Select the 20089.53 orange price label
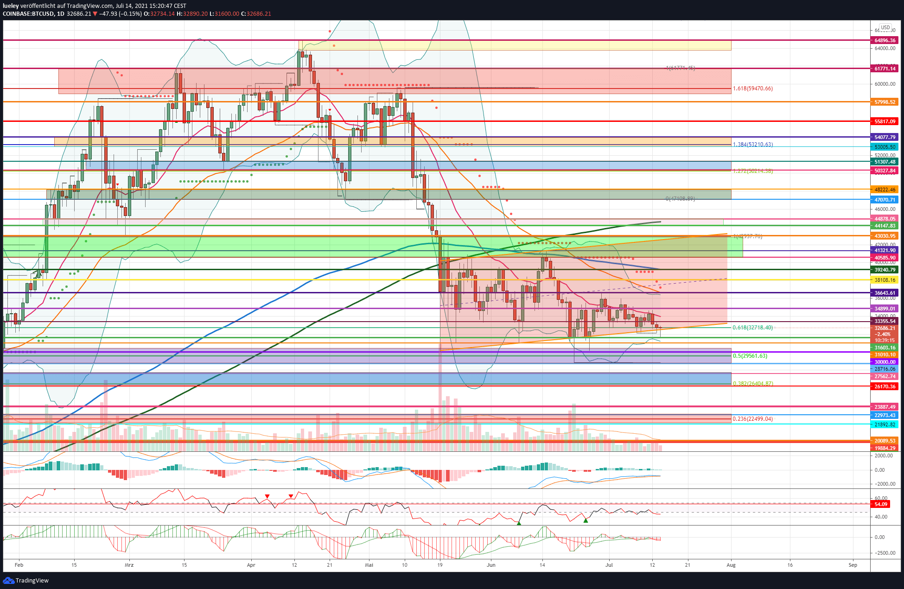 [885, 441]
